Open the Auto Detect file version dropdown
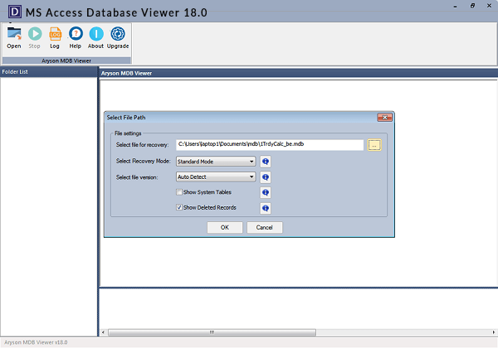498x348 pixels. (x=216, y=176)
